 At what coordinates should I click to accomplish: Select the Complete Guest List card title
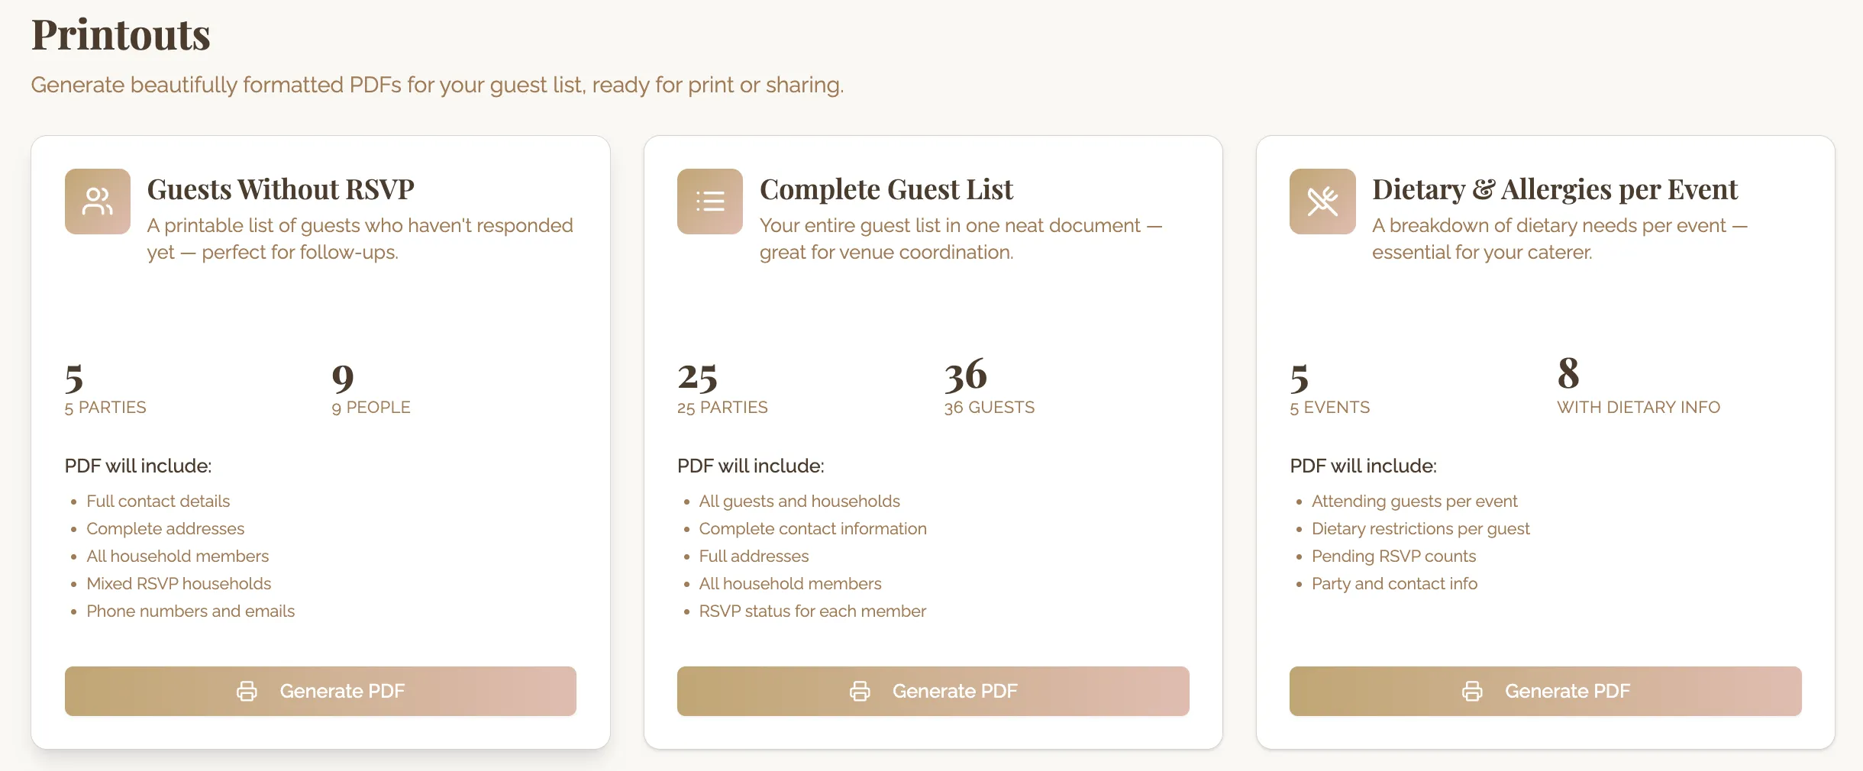[886, 189]
